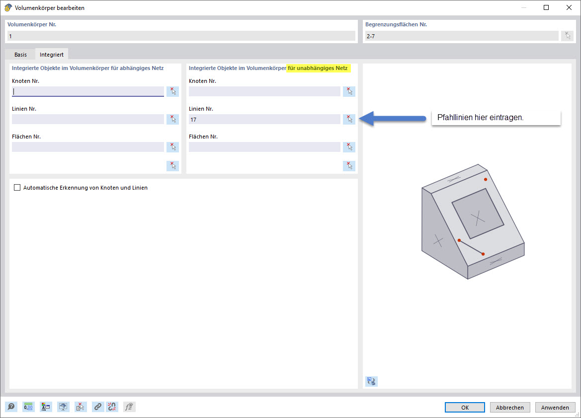The height and width of the screenshot is (418, 581).
Task: Click the highlighted text 'für unabhängiges Netz'
Action: coord(318,68)
